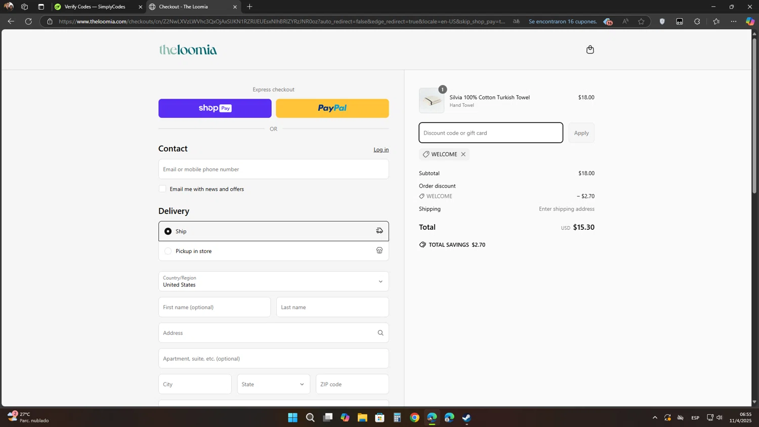
Task: Click the Address field
Action: click(273, 333)
